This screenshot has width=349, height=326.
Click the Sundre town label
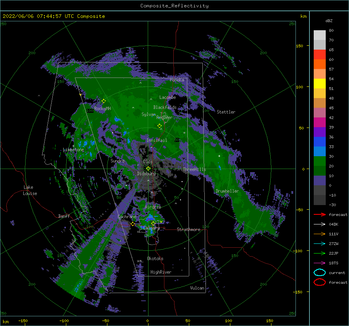pos(117,161)
